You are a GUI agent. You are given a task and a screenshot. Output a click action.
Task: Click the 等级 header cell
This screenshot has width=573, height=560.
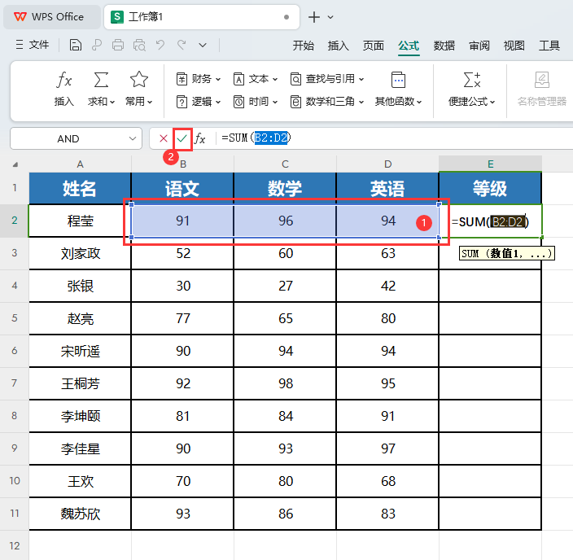coord(490,189)
